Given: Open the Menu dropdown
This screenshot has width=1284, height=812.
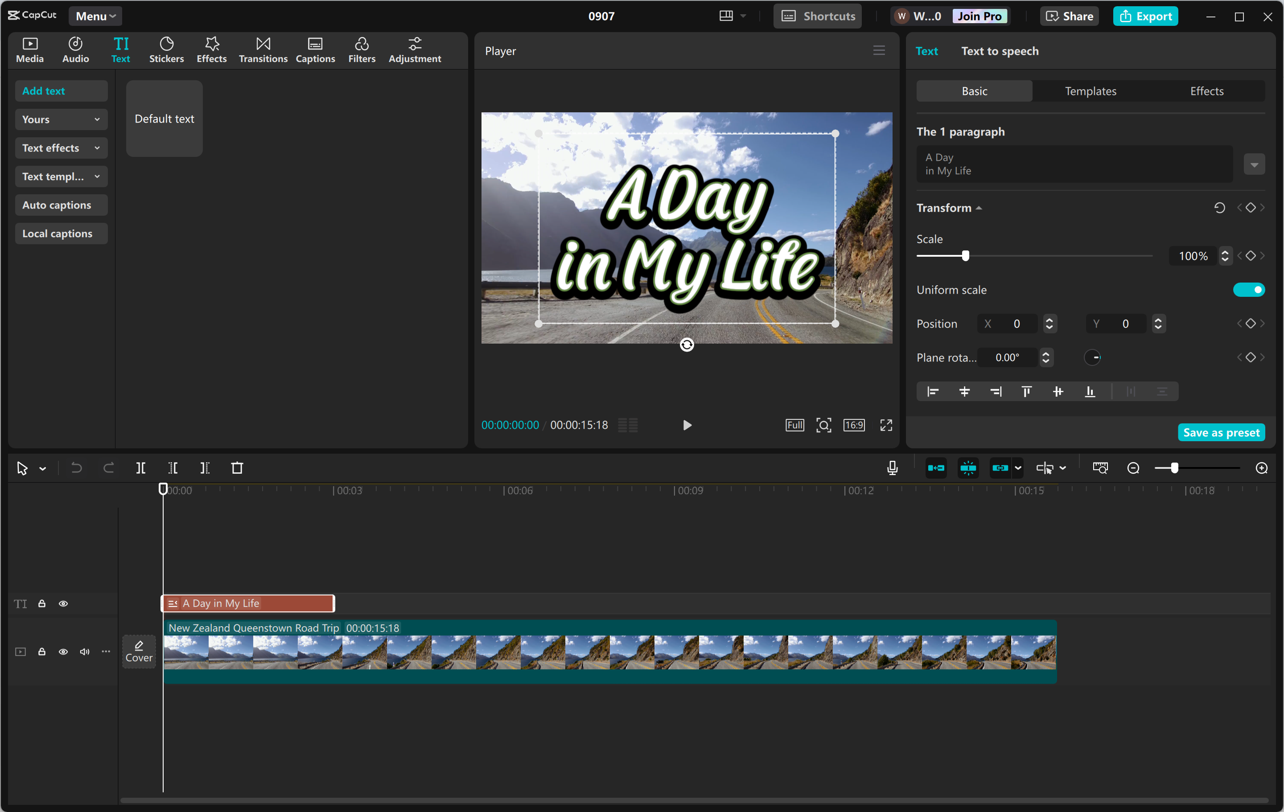Looking at the screenshot, I should [x=95, y=16].
